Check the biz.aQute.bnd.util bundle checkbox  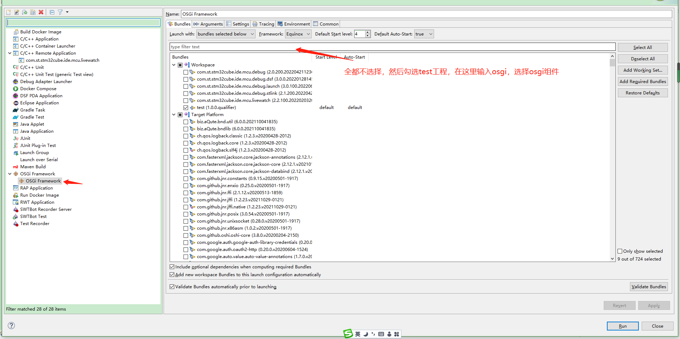click(186, 121)
